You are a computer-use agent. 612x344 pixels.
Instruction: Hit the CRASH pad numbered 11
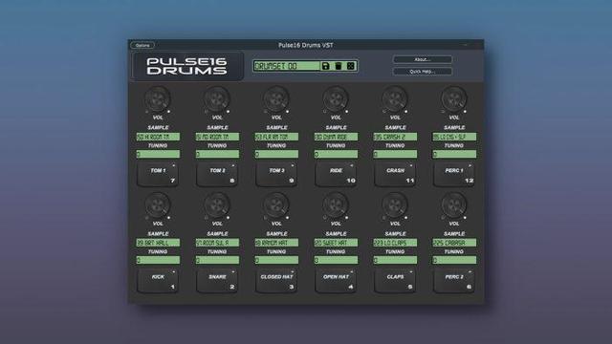pos(395,175)
